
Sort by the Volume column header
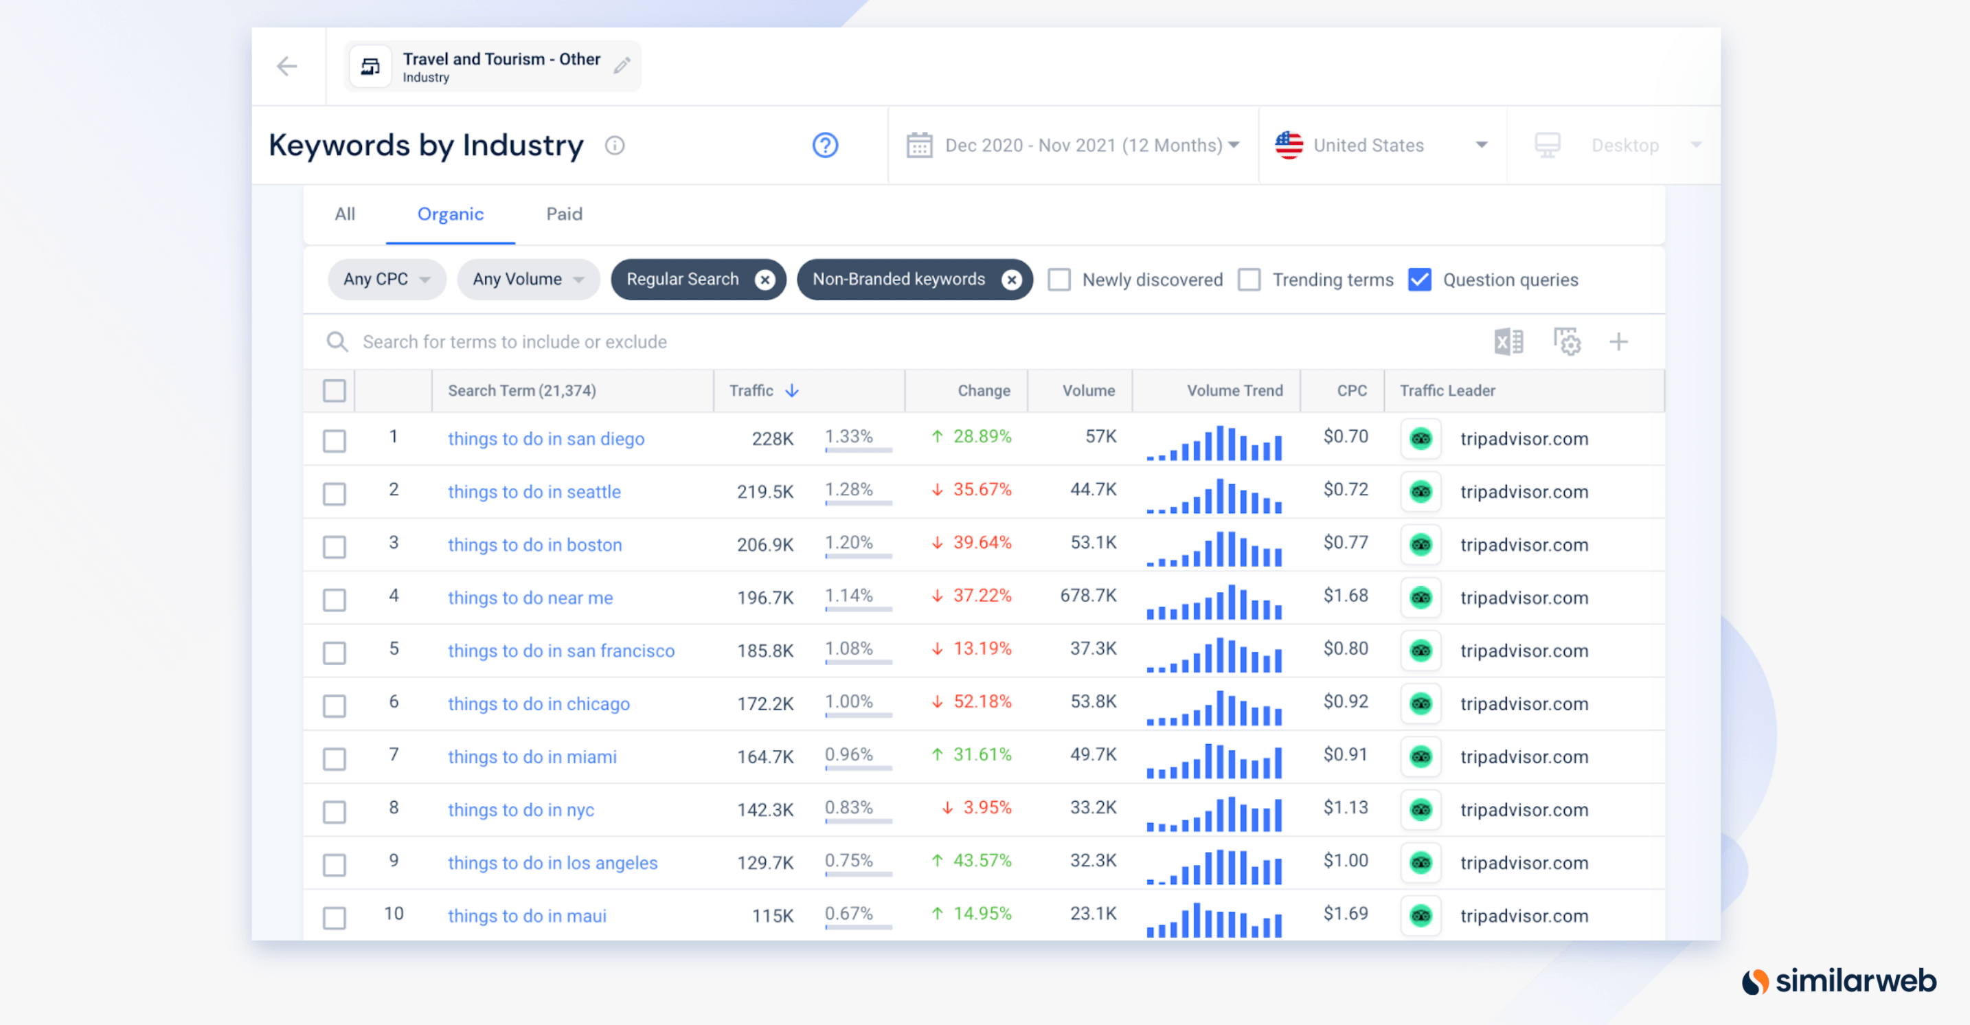click(1088, 391)
